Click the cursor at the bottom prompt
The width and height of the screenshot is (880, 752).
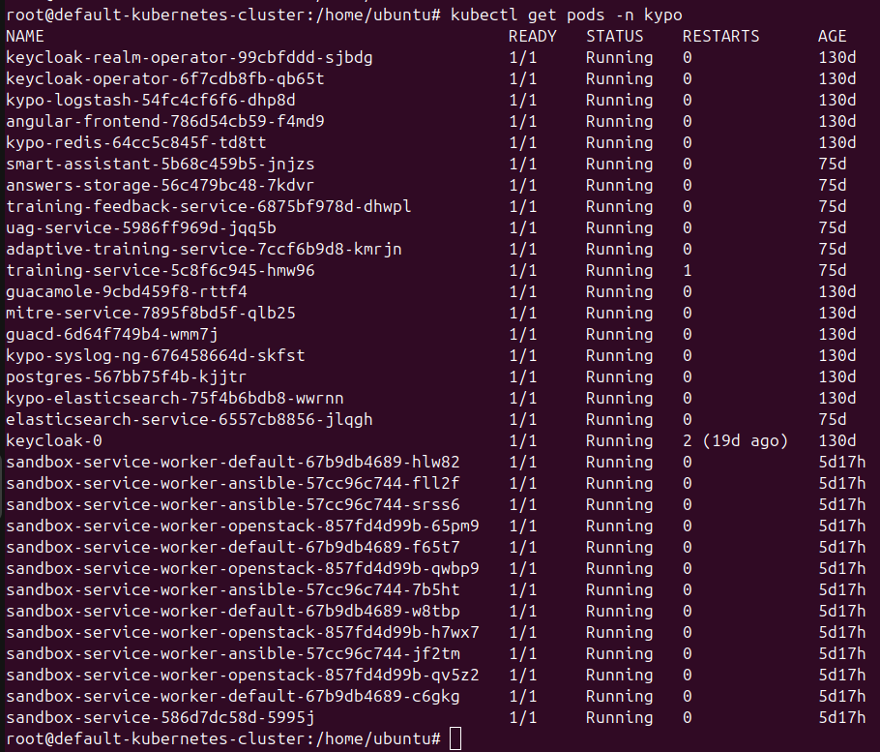point(455,739)
